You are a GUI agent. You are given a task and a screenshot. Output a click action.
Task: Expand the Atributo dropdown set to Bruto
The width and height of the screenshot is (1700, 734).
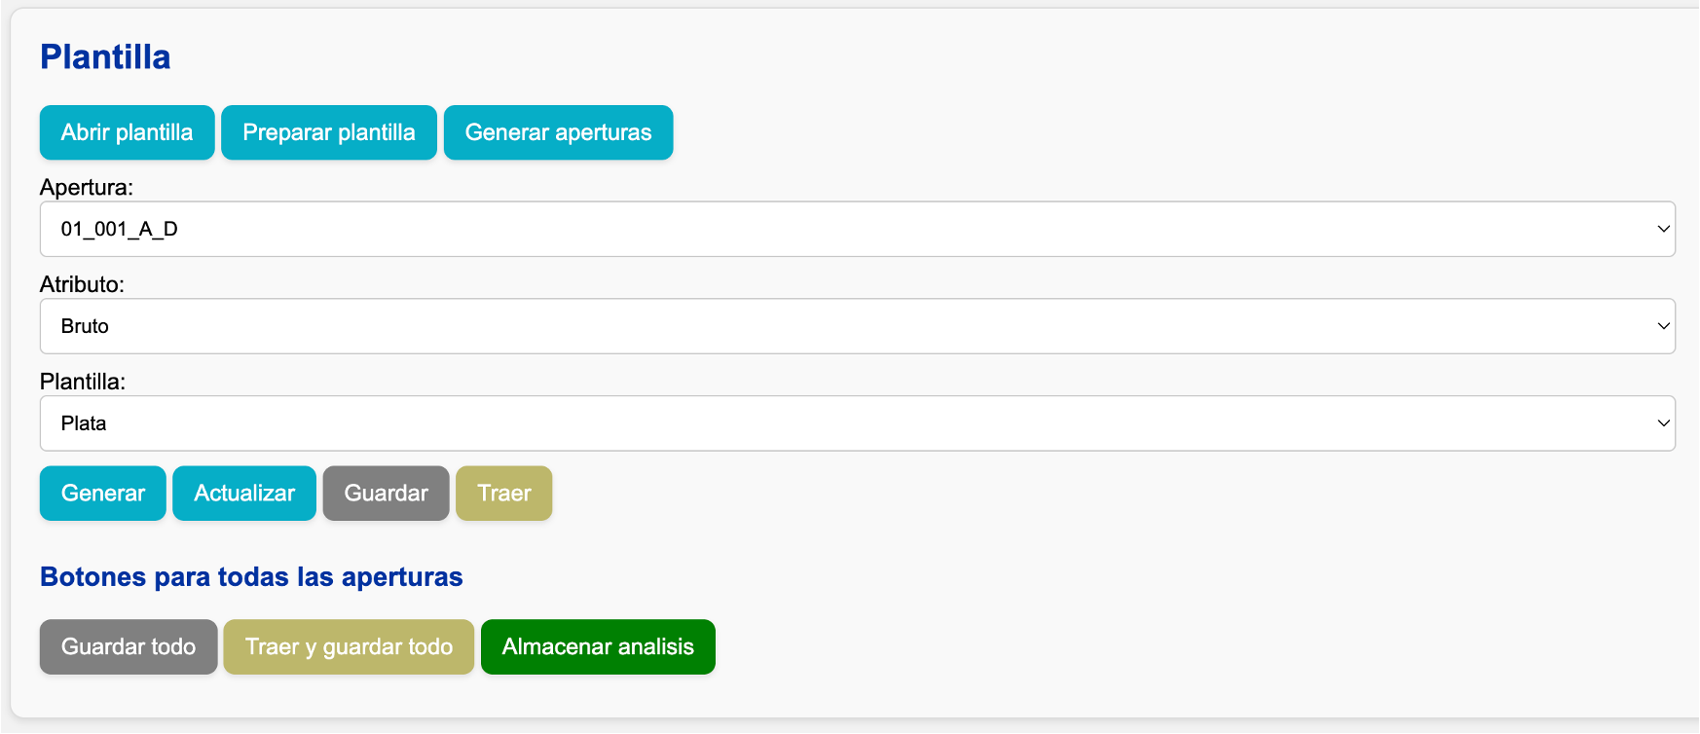point(857,326)
